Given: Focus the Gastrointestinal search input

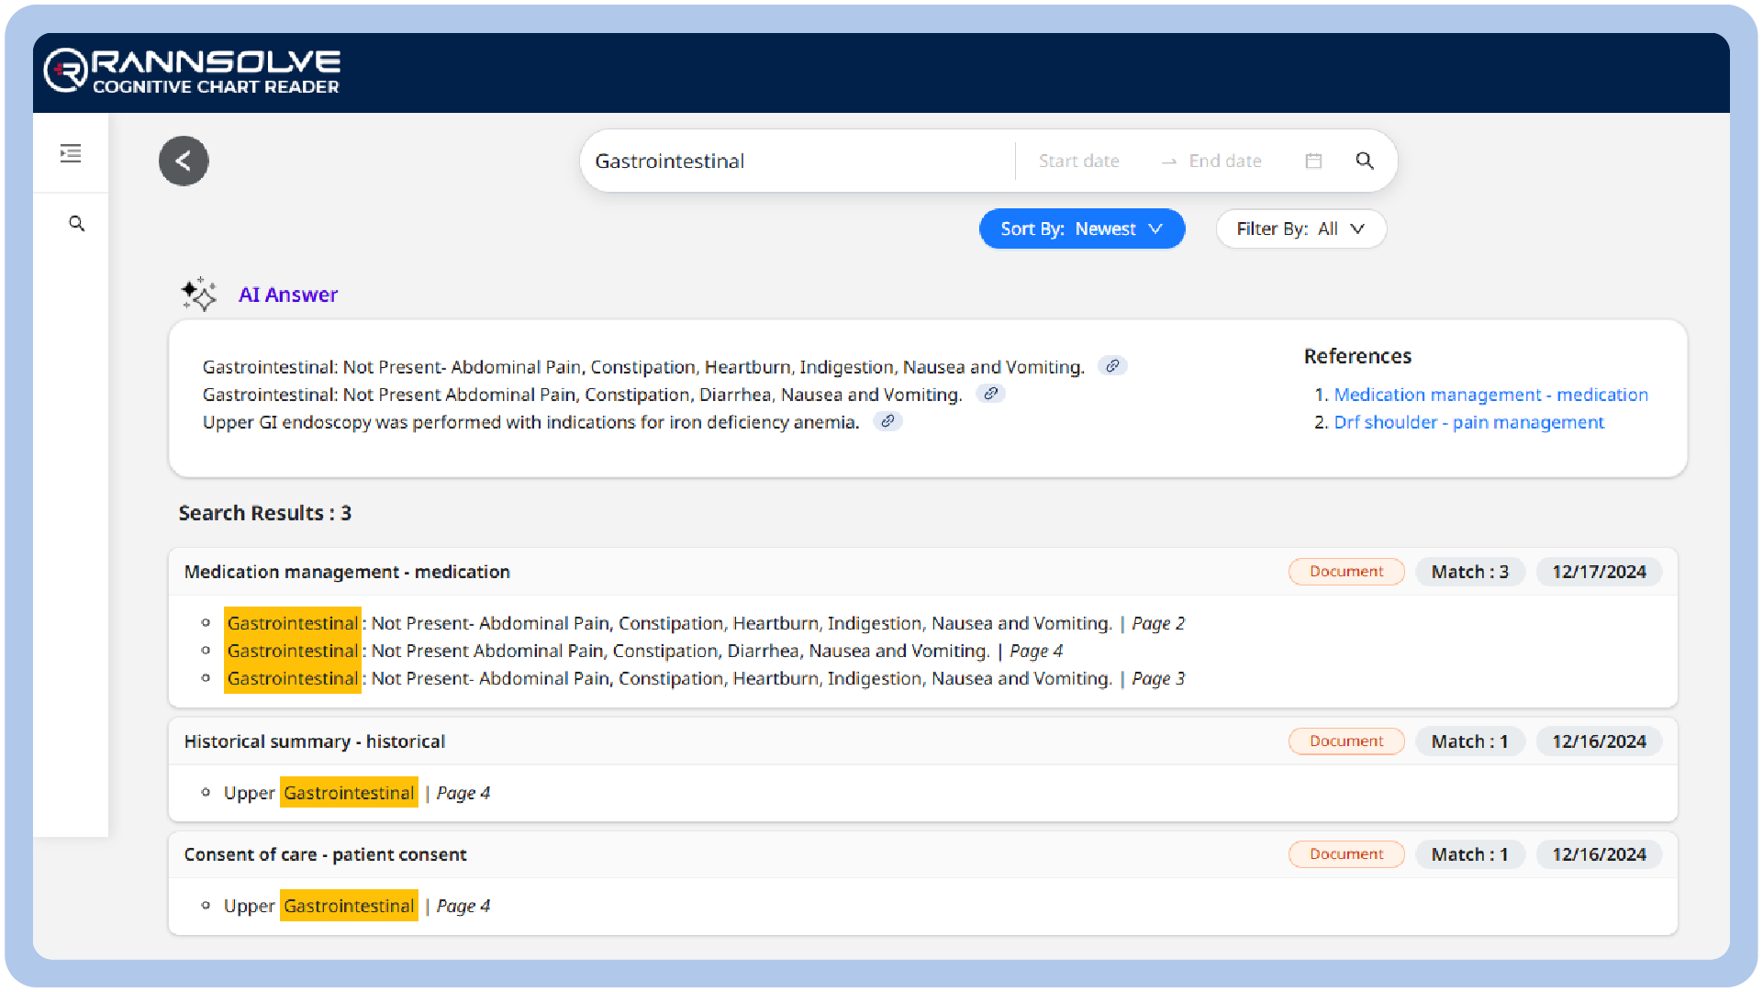Looking at the screenshot, I should (798, 162).
